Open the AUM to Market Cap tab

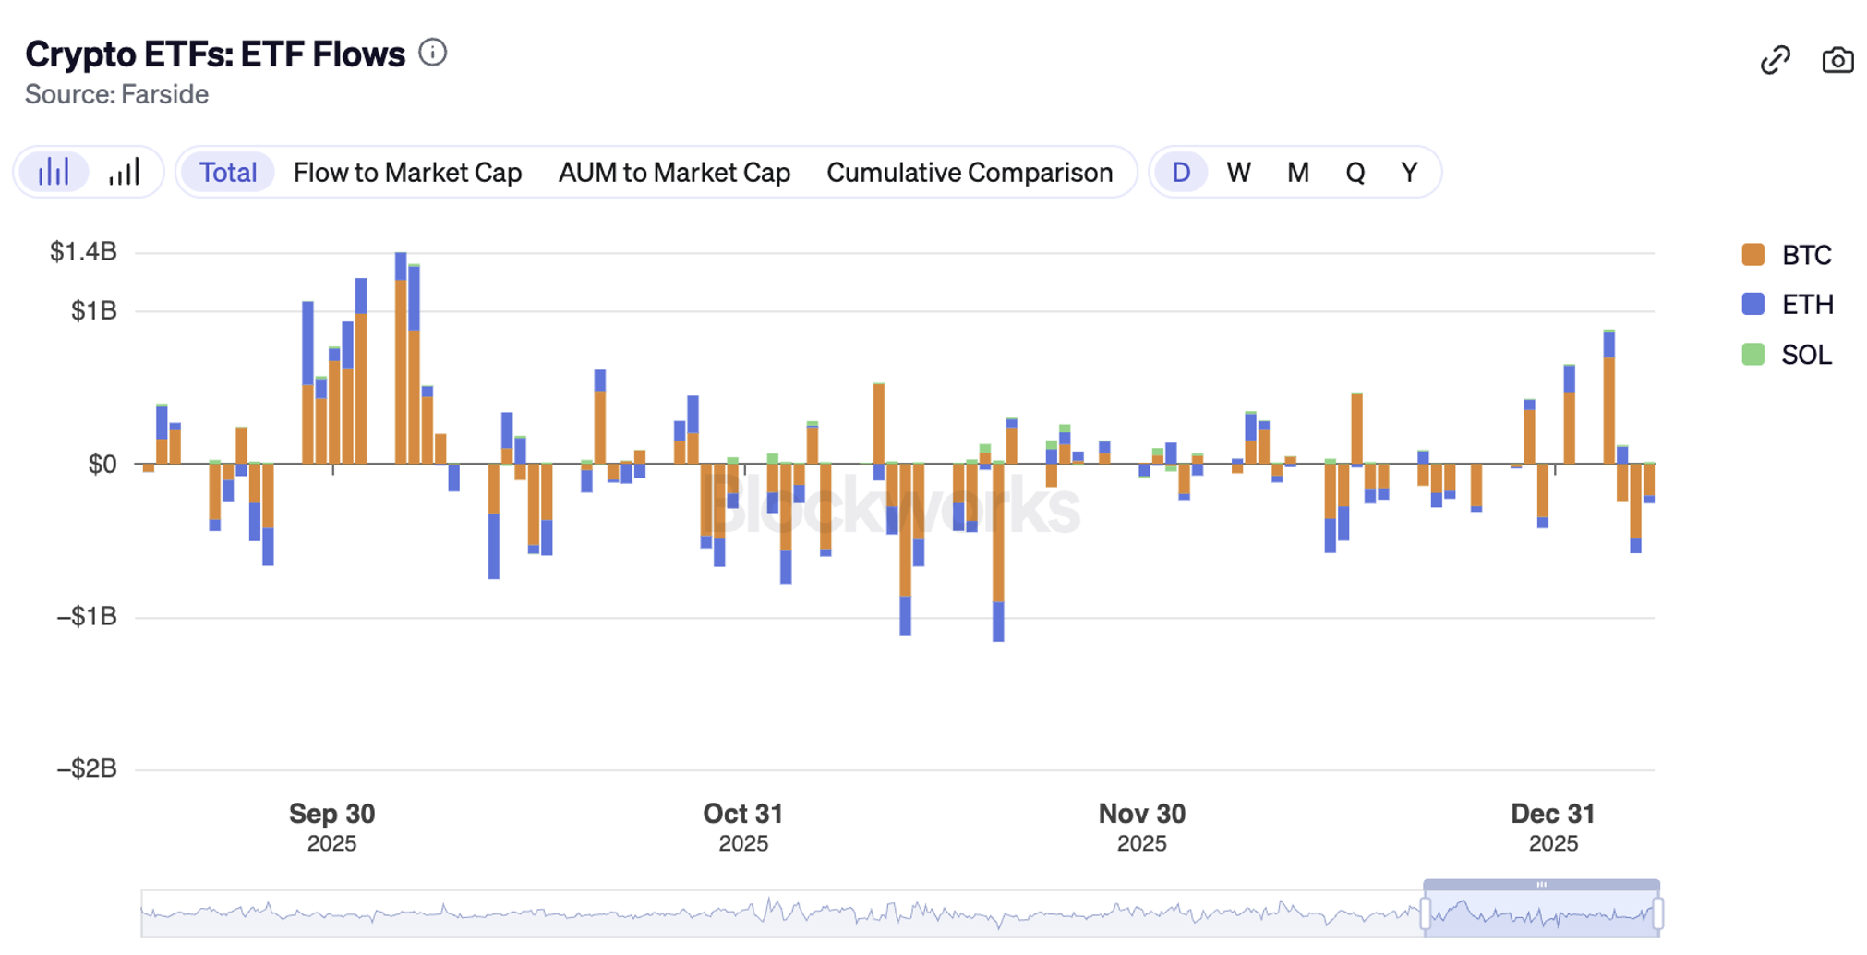coord(674,173)
